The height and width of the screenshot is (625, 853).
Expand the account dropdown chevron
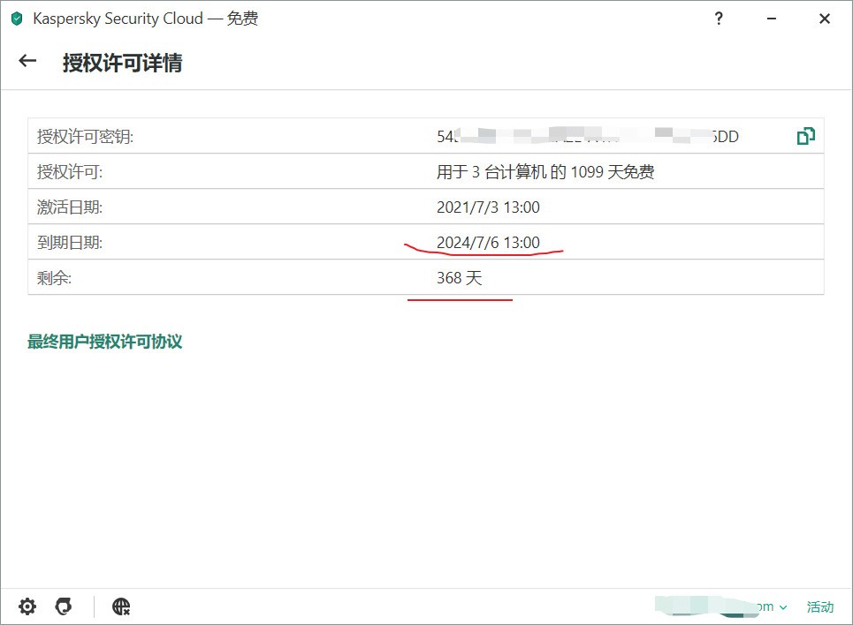783,607
